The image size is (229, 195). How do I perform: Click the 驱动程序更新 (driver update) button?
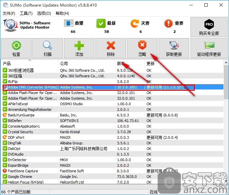pos(209,48)
